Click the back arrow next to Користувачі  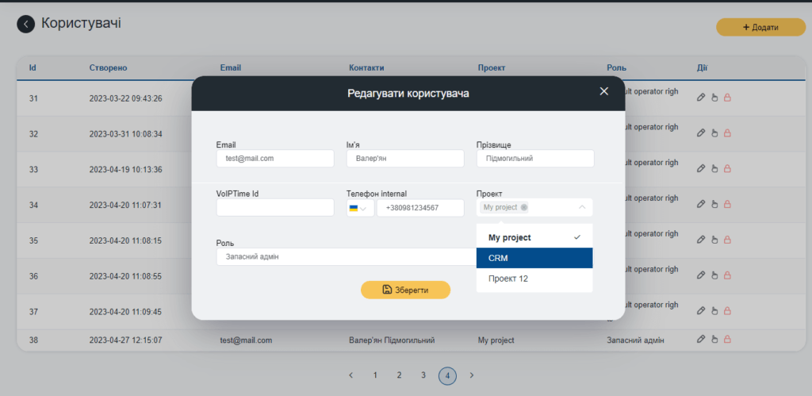[26, 25]
